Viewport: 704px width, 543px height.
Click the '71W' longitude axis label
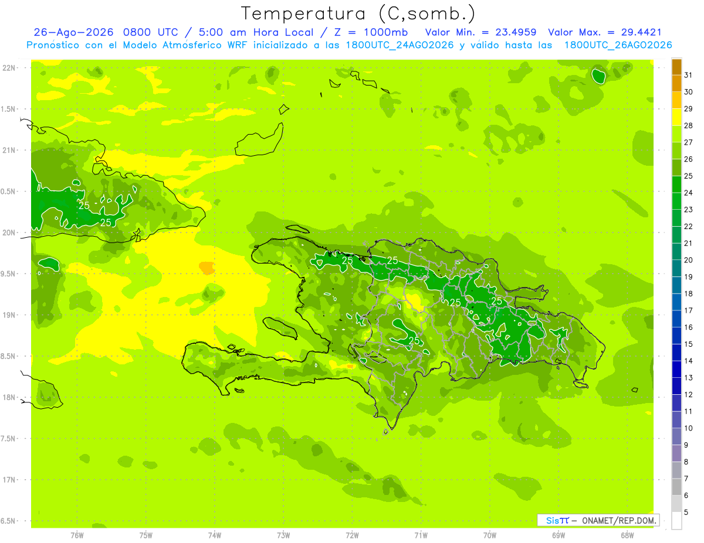point(421,535)
